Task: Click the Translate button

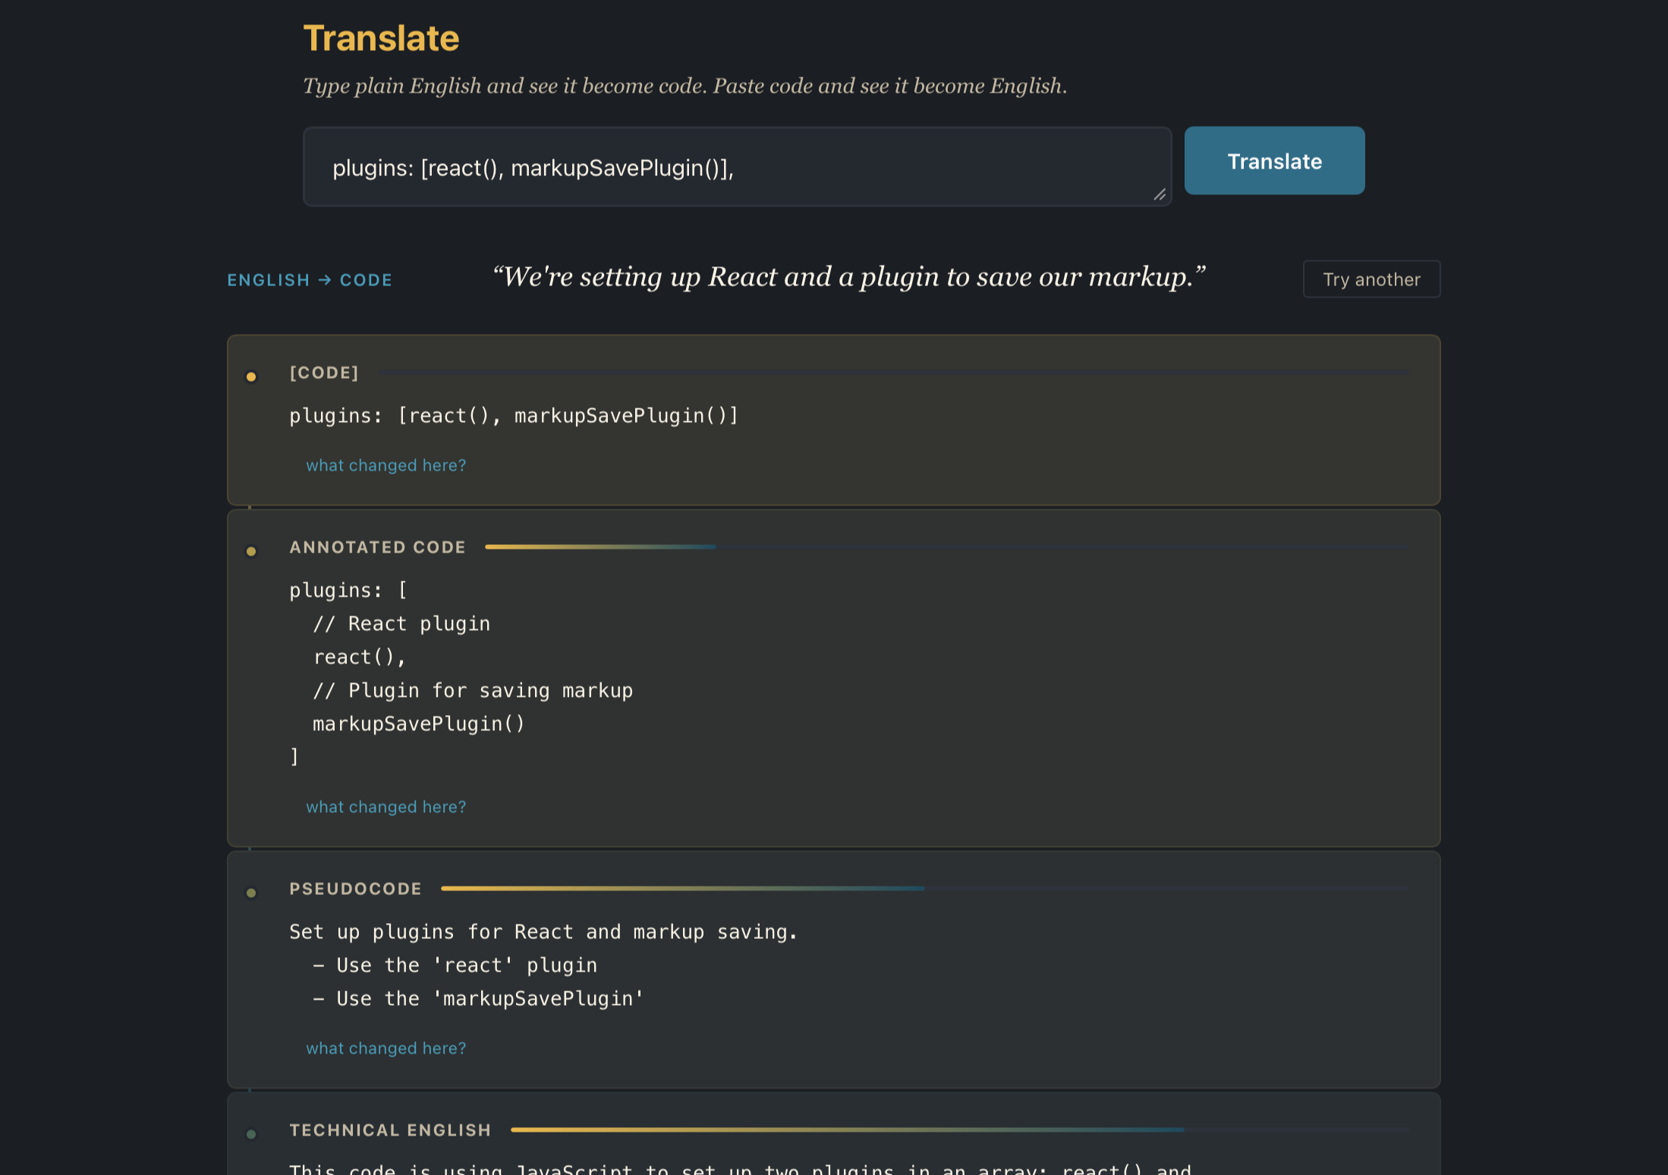Action: (x=1274, y=160)
